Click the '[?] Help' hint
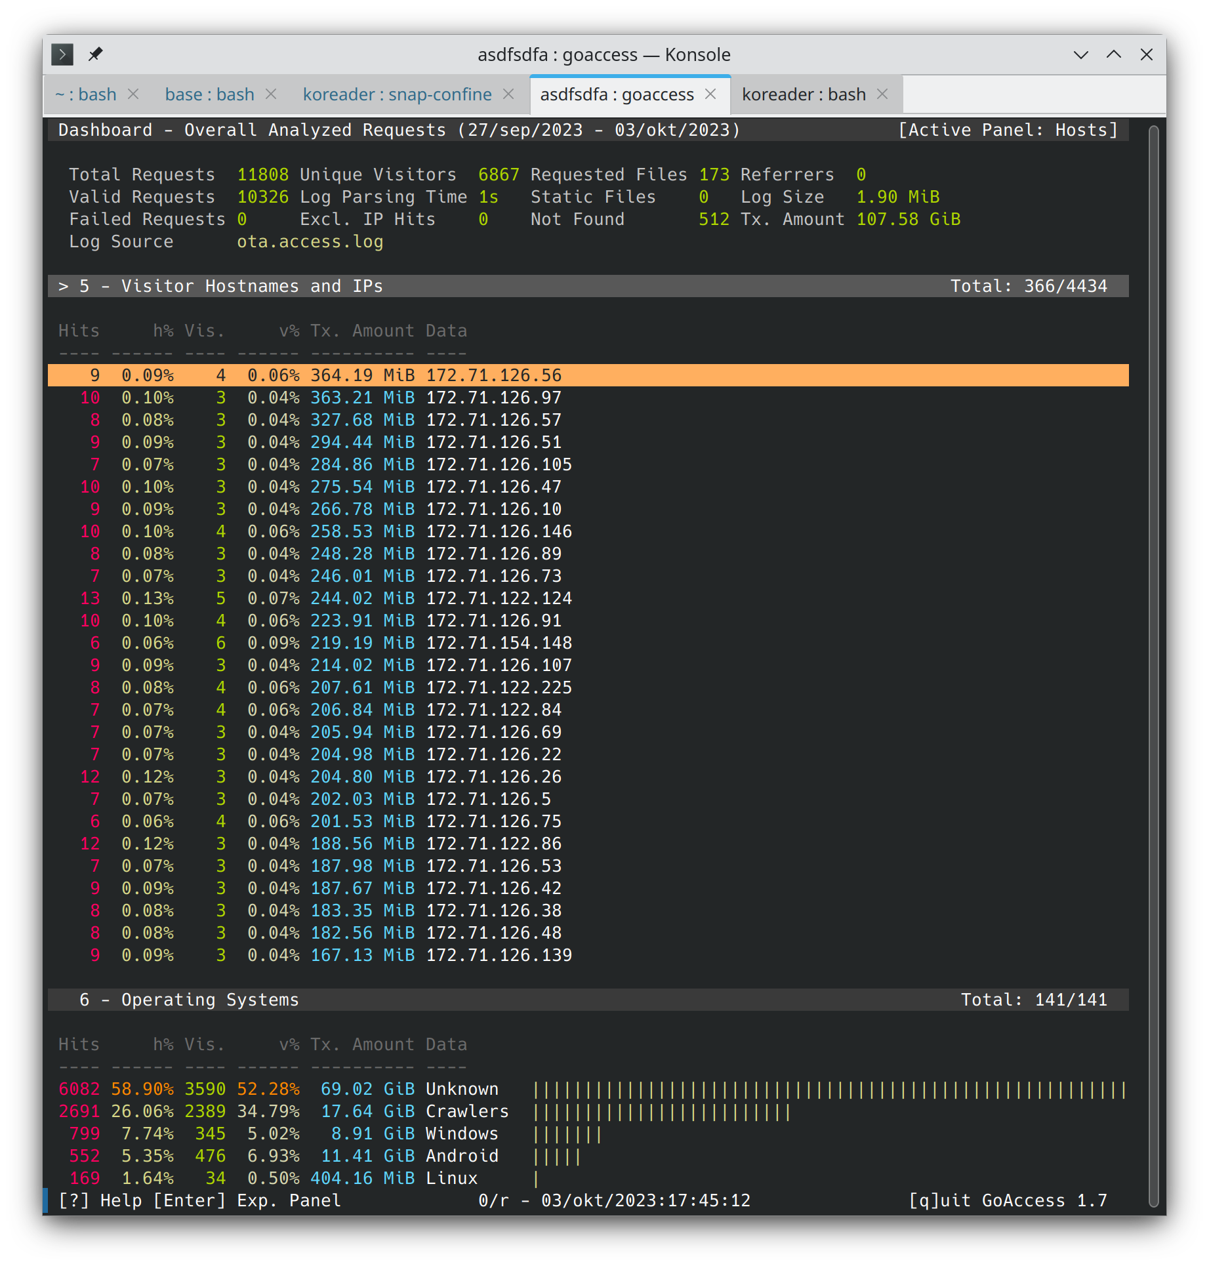 coord(100,1200)
